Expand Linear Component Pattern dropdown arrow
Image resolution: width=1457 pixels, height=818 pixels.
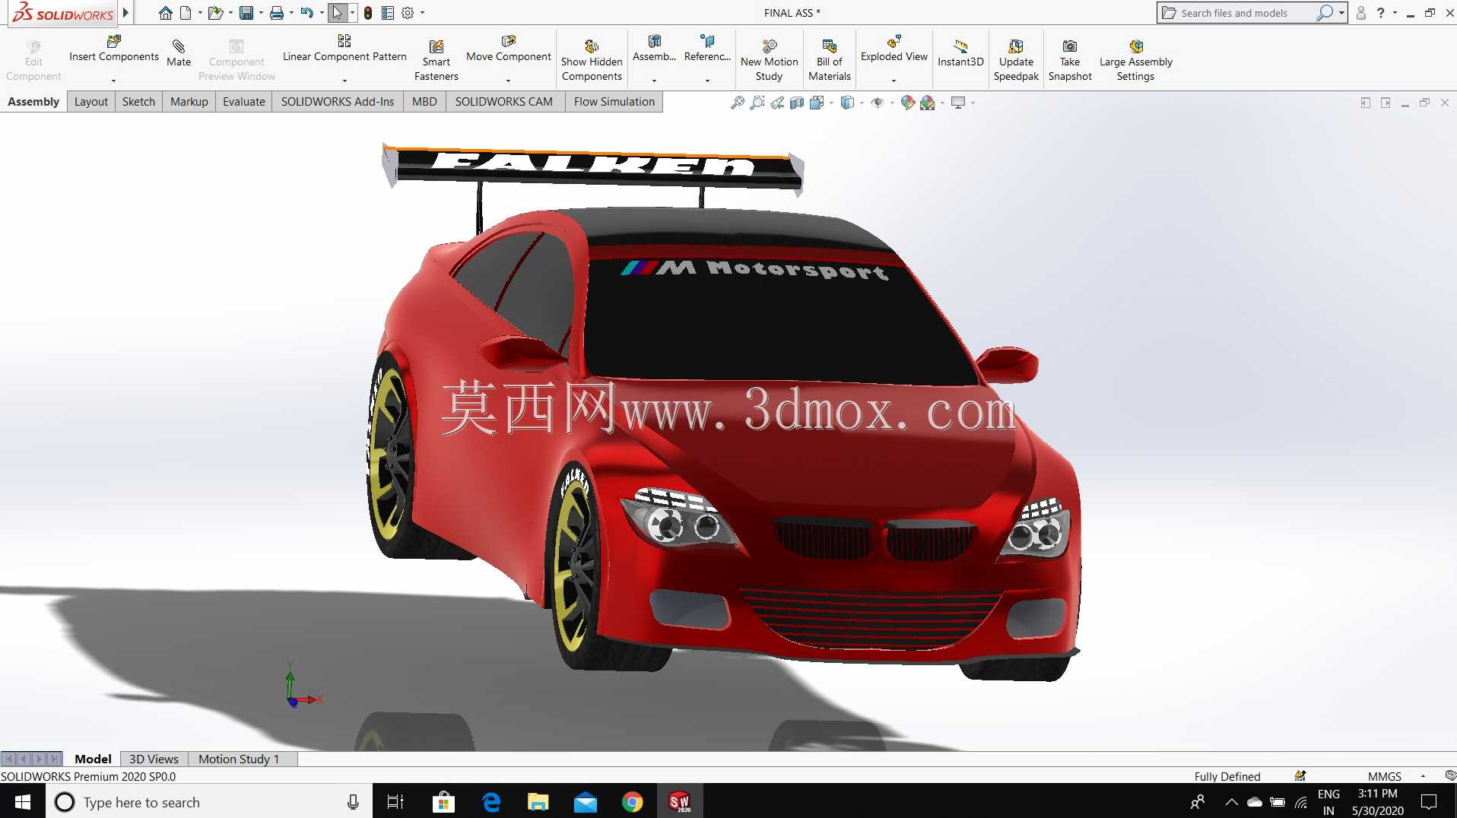click(344, 81)
